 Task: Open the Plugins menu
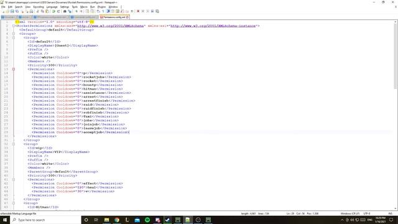pyautogui.click(x=101, y=7)
